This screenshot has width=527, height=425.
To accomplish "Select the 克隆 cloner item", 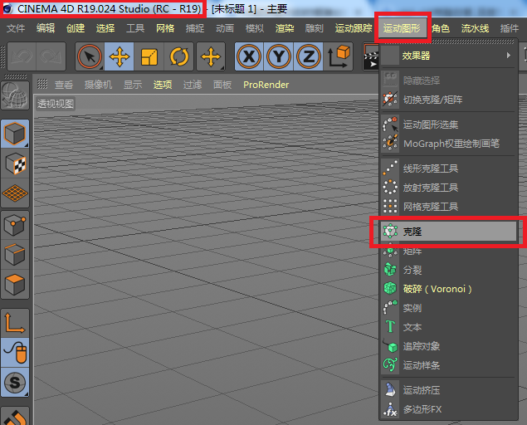I will click(448, 232).
